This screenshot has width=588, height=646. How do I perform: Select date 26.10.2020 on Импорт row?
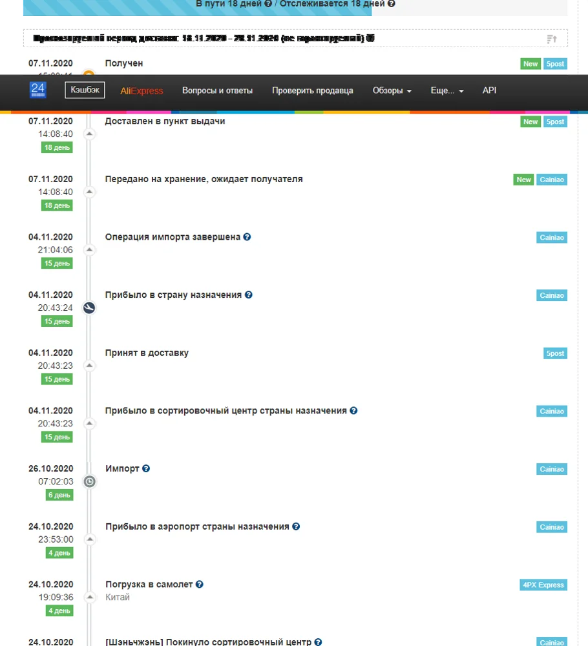coord(50,469)
